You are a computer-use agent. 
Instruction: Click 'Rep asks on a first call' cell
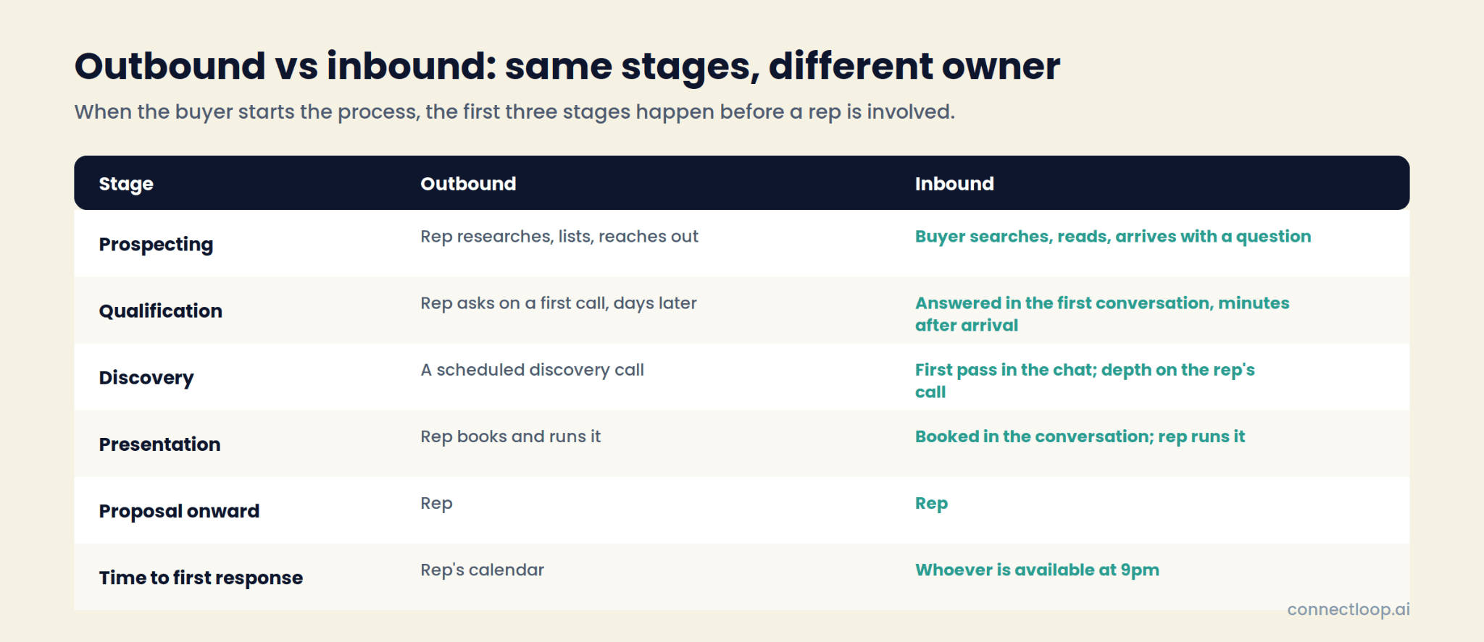click(559, 303)
